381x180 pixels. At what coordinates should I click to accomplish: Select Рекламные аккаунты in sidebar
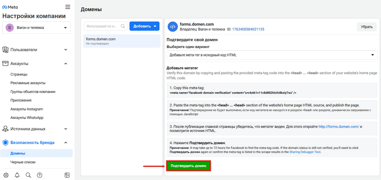click(x=28, y=83)
